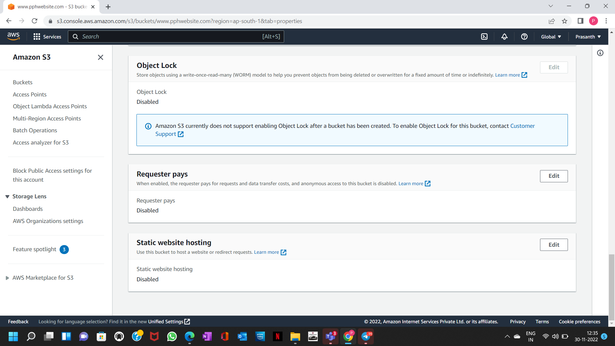Click the page vertical scrollbar thumb
The width and height of the screenshot is (615, 346).
click(611, 287)
